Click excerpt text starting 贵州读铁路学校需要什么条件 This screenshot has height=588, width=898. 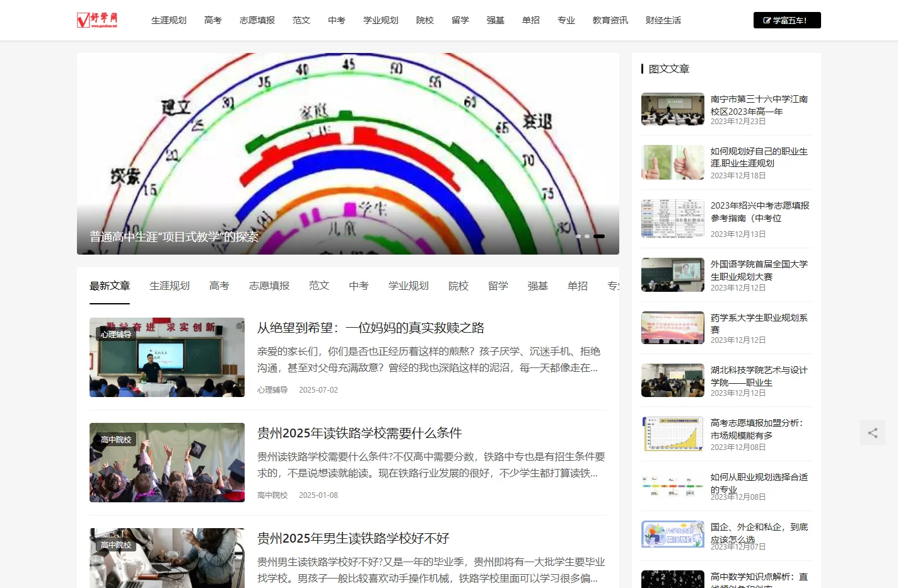coord(431,464)
